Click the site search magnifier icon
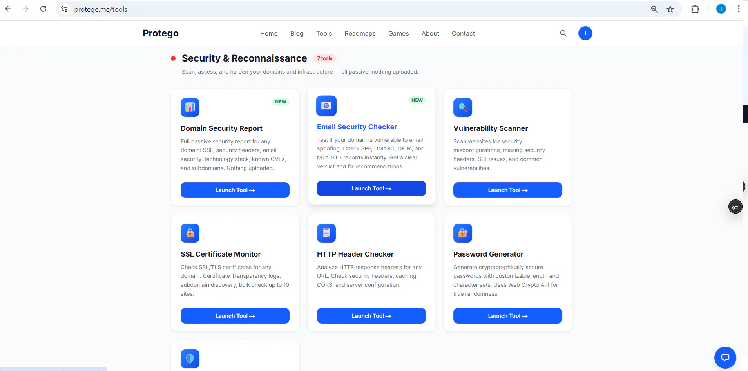The image size is (748, 371). (x=563, y=33)
